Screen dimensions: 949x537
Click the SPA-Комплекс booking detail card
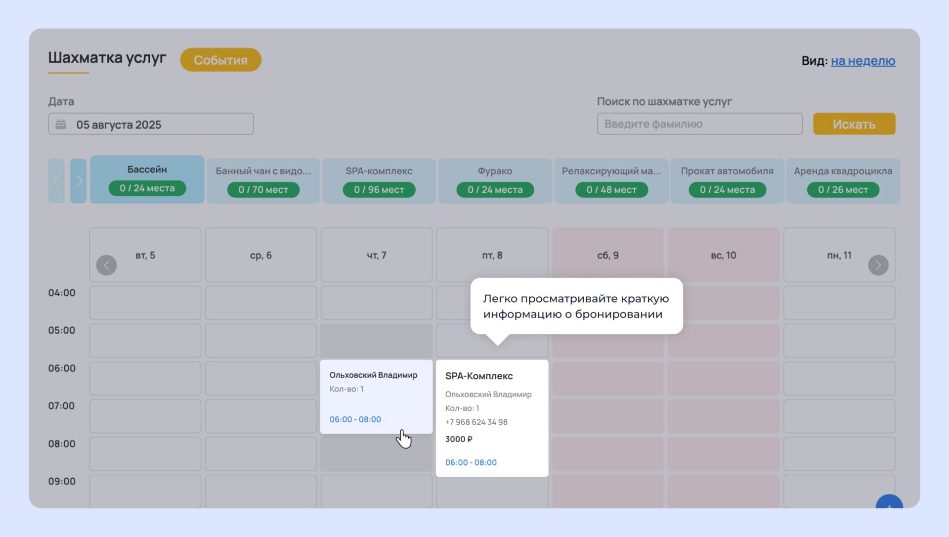492,418
